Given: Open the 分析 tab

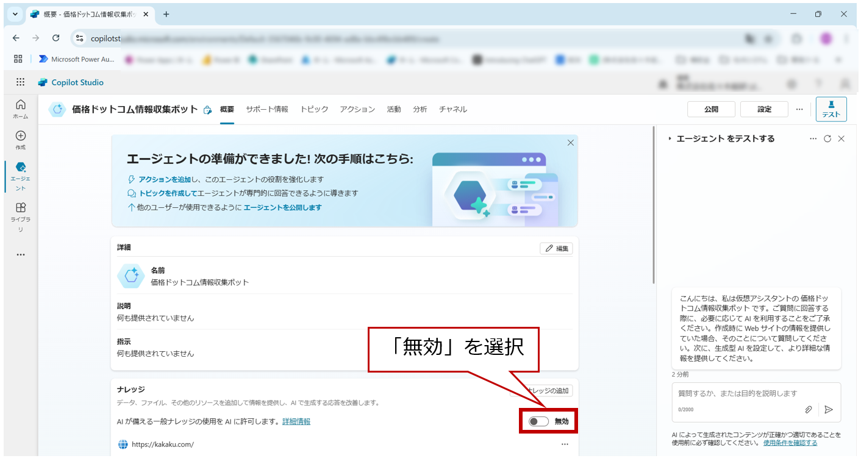Looking at the screenshot, I should [420, 109].
